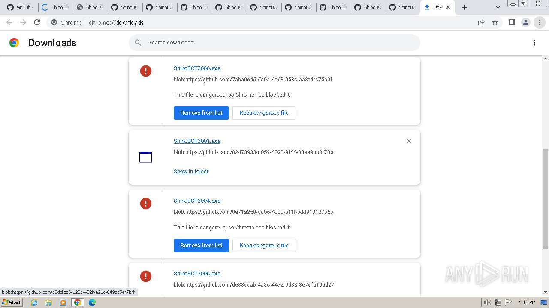This screenshot has height=308, width=549.
Task: Click the browser forward arrow
Action: point(23,22)
